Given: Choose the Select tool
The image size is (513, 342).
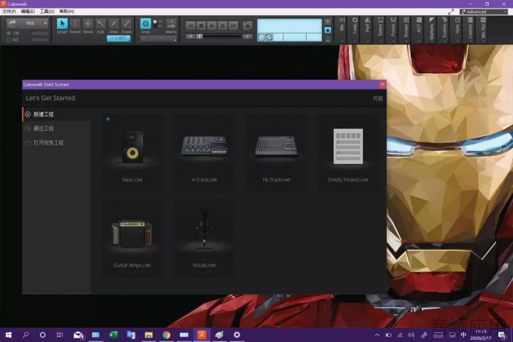Looking at the screenshot, I should pyautogui.click(x=75, y=26).
